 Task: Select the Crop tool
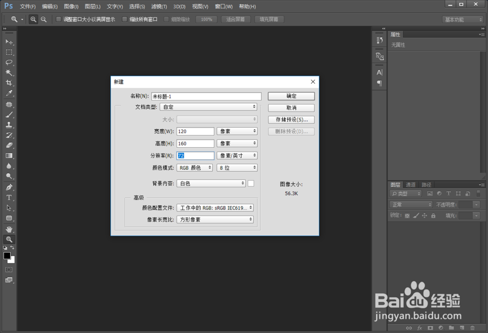pos(9,83)
